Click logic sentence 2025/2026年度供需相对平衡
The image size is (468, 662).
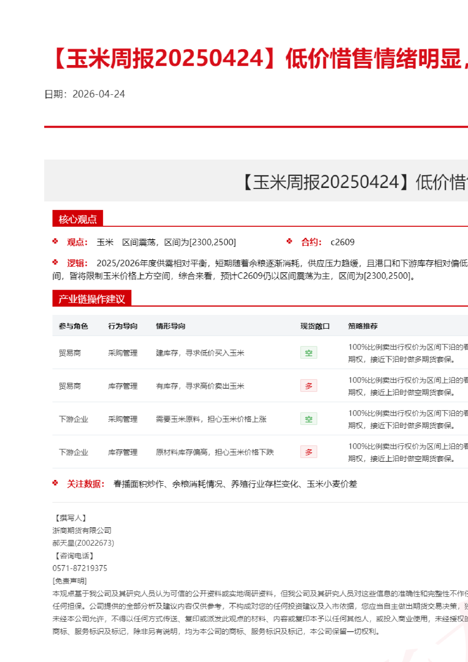point(153,263)
